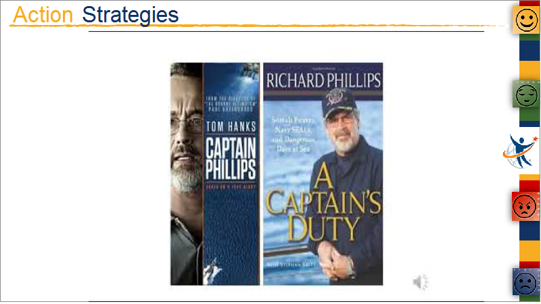Pick the yellow block above green face
Viewport: 541px width, 304px height.
[530, 71]
